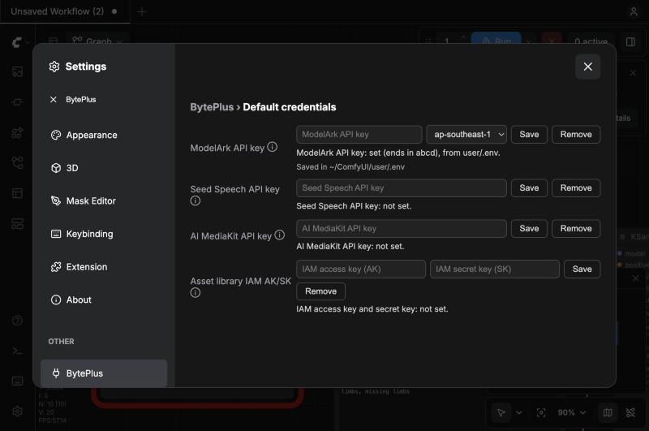Open the About settings category
Image resolution: width=649 pixels, height=431 pixels.
coord(104,300)
